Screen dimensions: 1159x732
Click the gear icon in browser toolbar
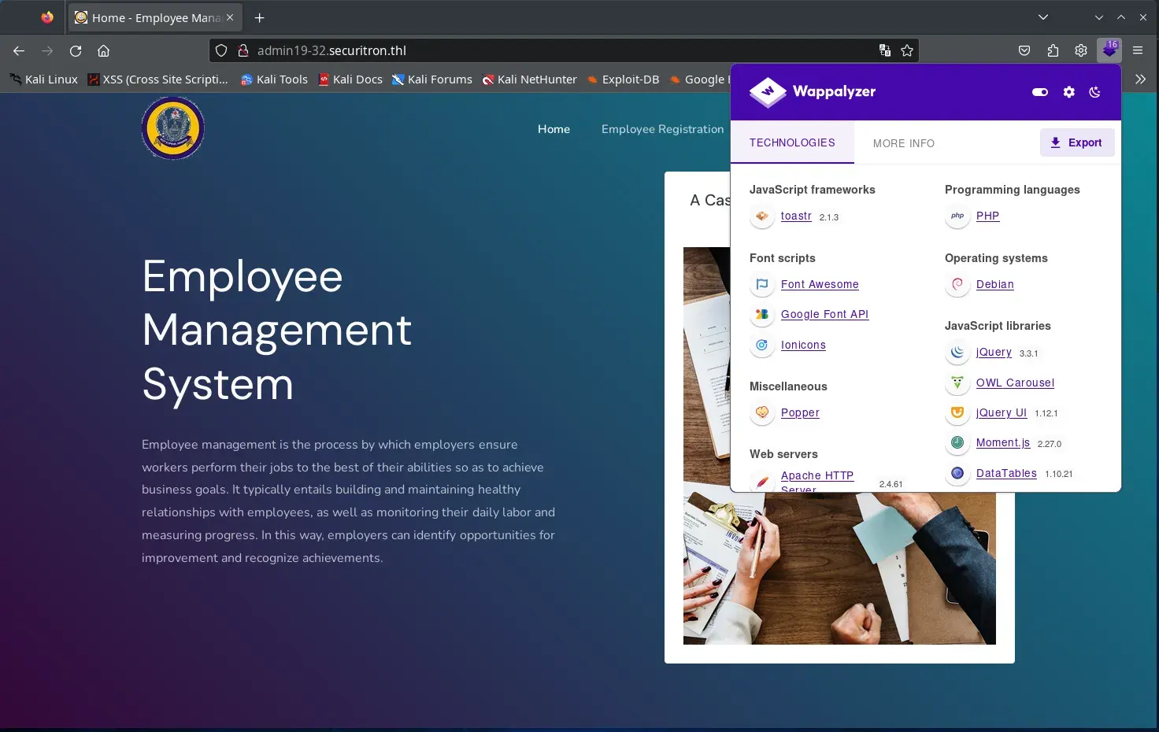click(x=1081, y=50)
